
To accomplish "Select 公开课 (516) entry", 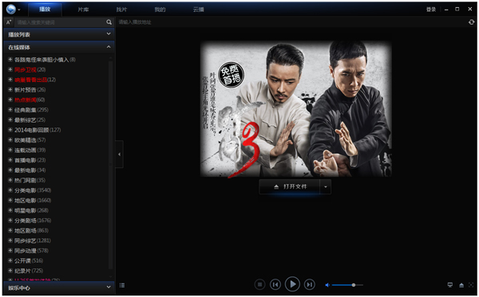I will [29, 260].
